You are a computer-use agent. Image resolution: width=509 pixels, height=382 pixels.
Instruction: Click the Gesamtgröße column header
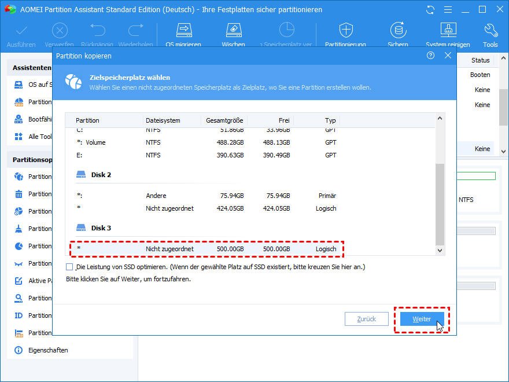pyautogui.click(x=224, y=120)
